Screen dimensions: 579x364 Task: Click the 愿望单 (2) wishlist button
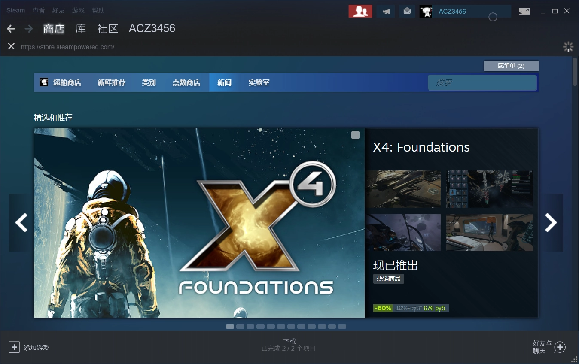click(511, 66)
